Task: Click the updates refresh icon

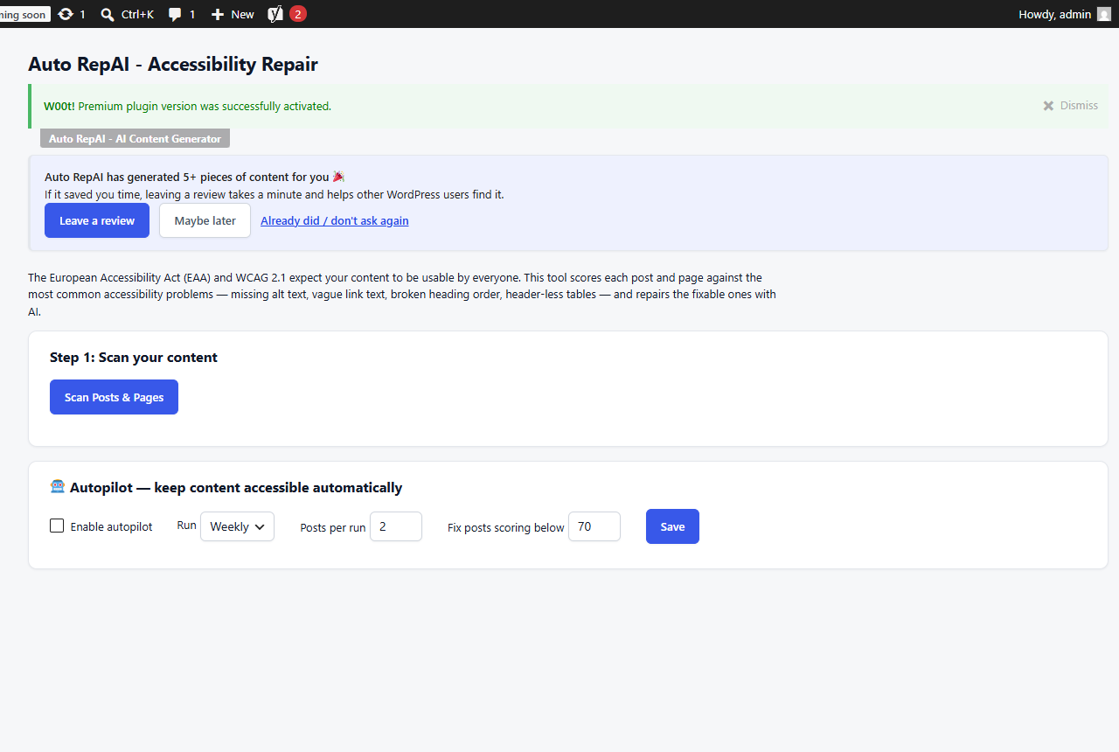Action: (66, 14)
